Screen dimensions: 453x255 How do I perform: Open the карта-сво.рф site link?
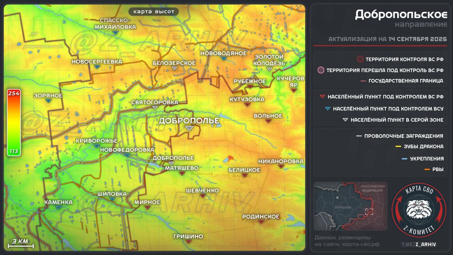361,244
